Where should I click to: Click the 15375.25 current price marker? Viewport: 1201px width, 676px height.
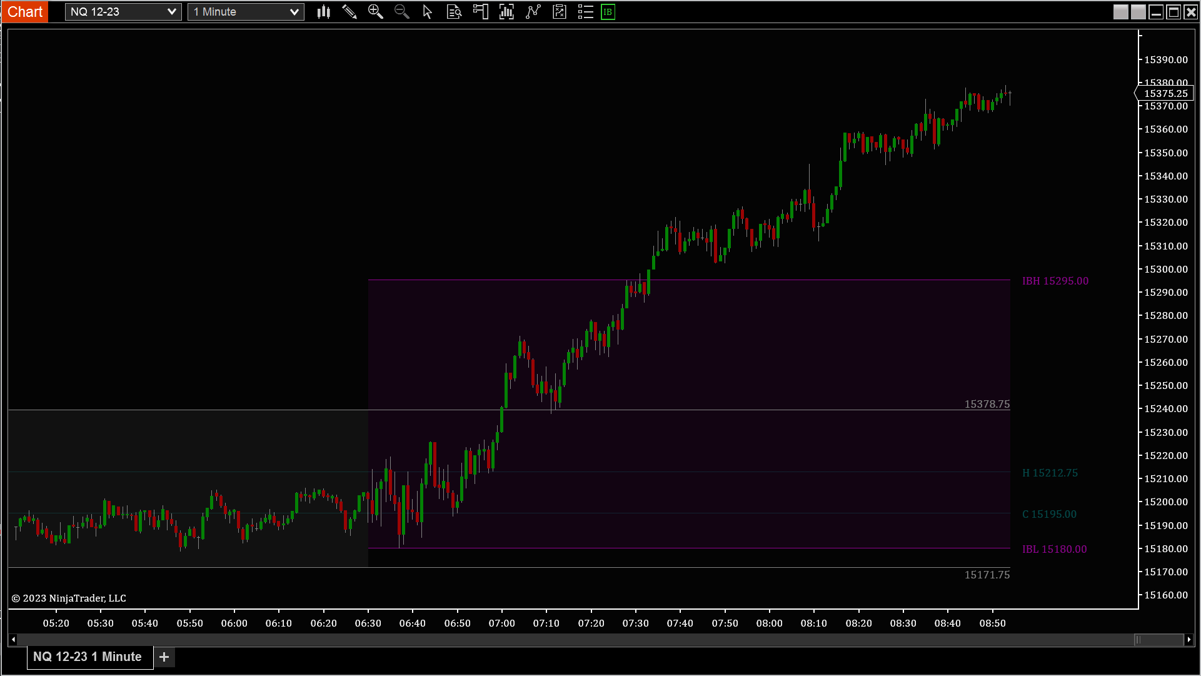pyautogui.click(x=1165, y=94)
